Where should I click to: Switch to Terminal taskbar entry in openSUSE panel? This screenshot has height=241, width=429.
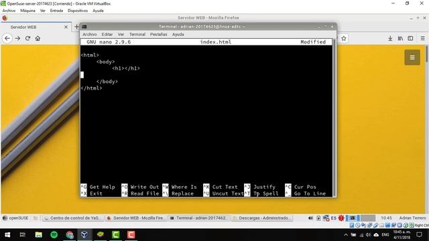pyautogui.click(x=199, y=218)
